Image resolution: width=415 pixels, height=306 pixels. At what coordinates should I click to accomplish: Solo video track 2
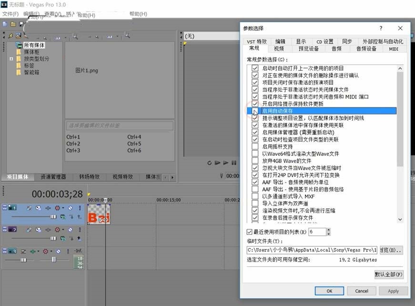coord(80,229)
